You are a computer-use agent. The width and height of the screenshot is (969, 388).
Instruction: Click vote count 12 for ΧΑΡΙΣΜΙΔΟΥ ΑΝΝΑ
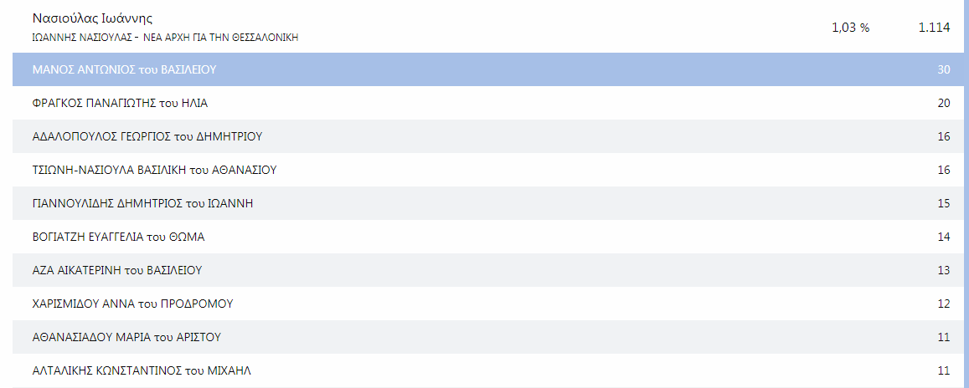coord(944,304)
